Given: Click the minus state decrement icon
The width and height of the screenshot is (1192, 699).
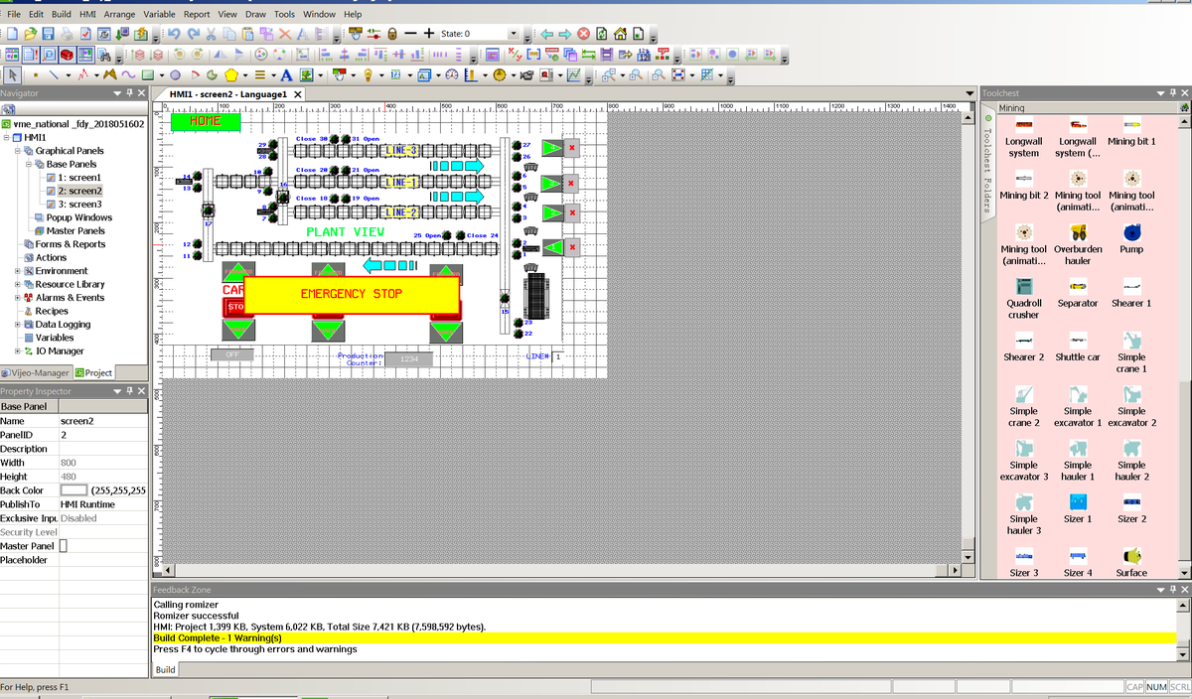Looking at the screenshot, I should (x=410, y=34).
